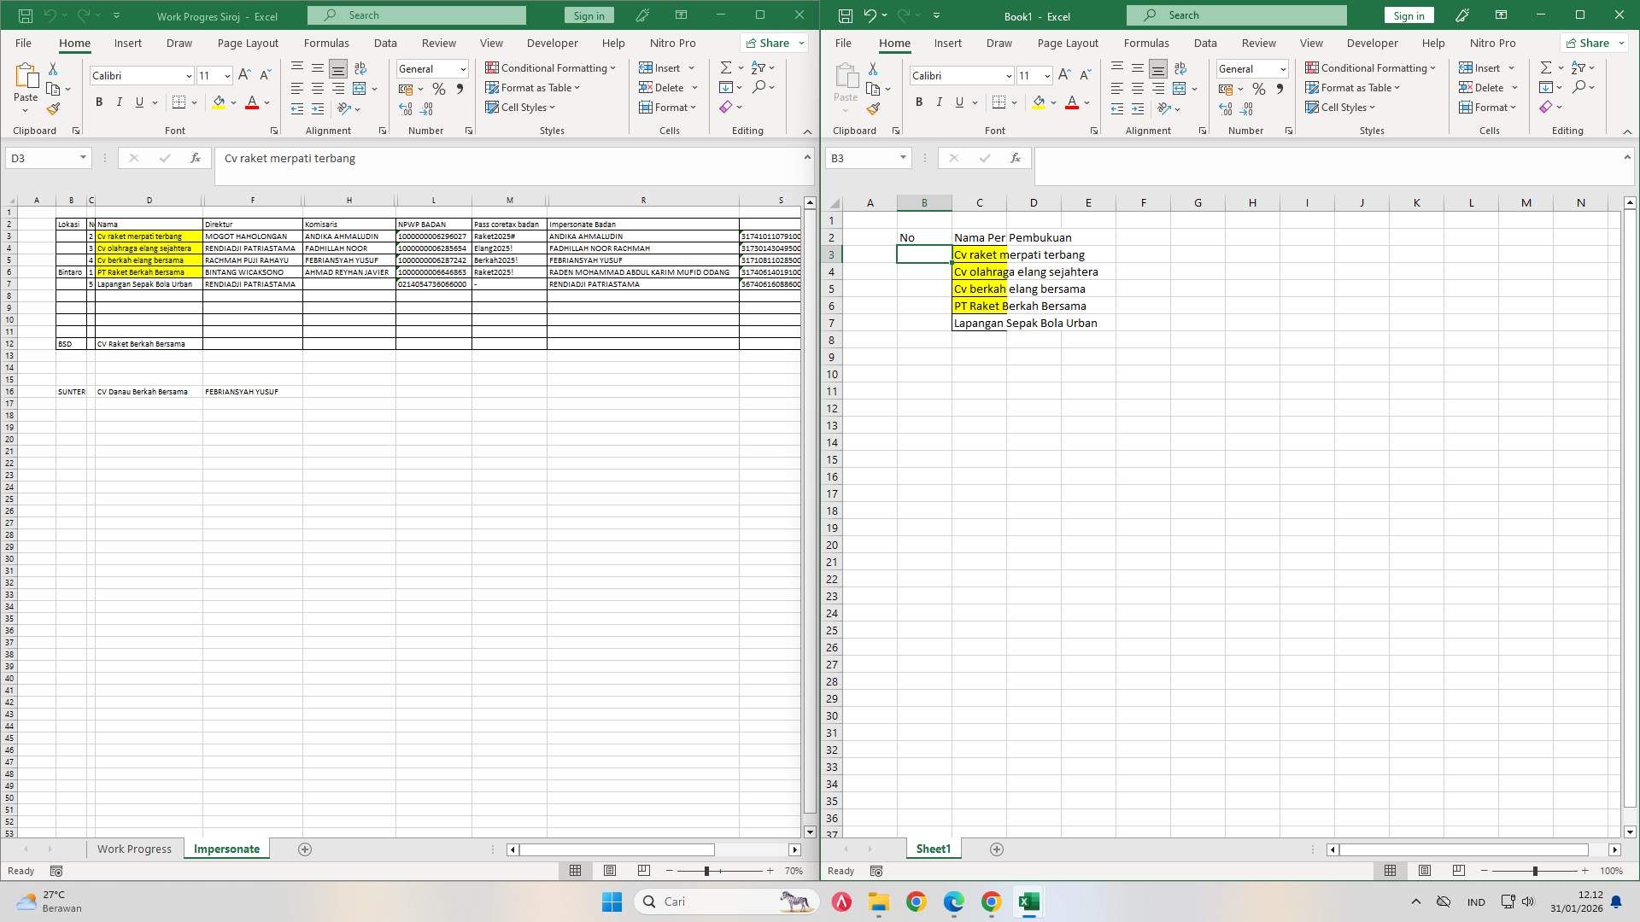The image size is (1640, 922).
Task: Open the Work Progress sheet tab
Action: (x=134, y=849)
